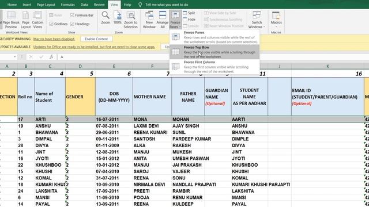The width and height of the screenshot is (369, 207).
Task: Click Tell me what you want field
Action: tap(167, 5)
